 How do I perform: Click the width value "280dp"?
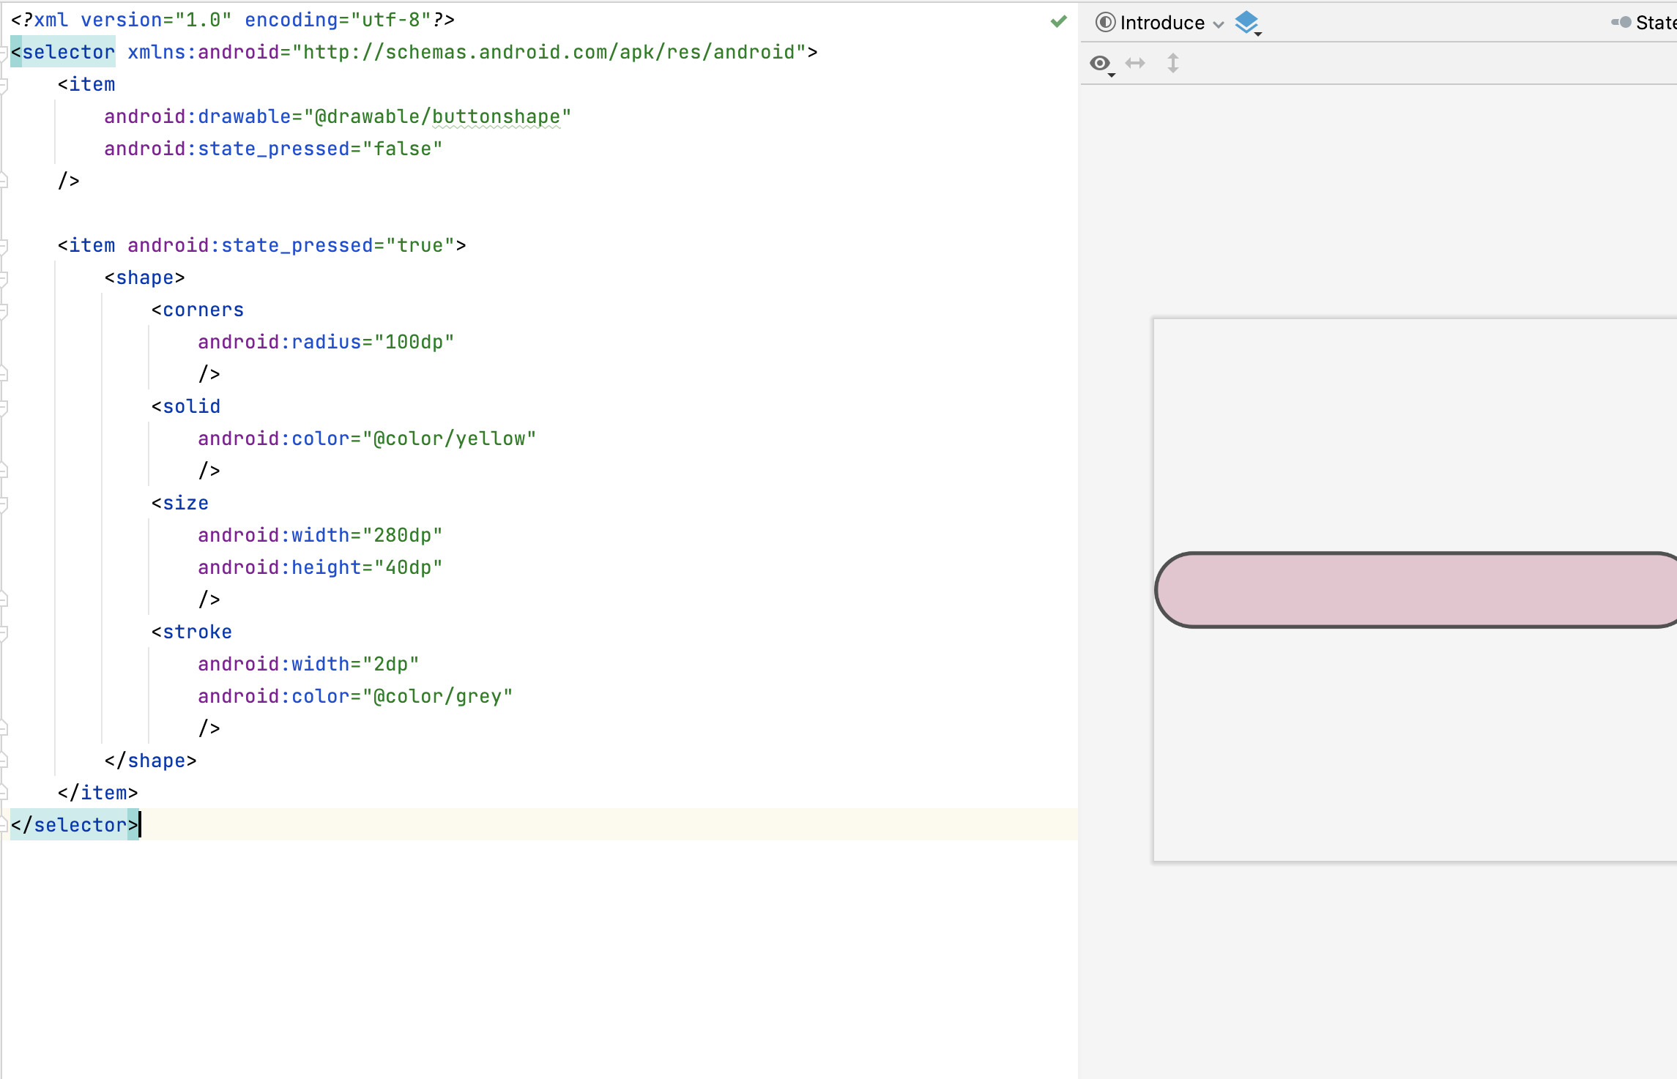pos(402,536)
